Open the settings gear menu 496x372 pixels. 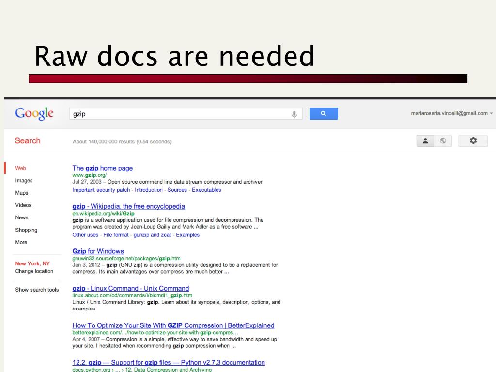coord(473,141)
